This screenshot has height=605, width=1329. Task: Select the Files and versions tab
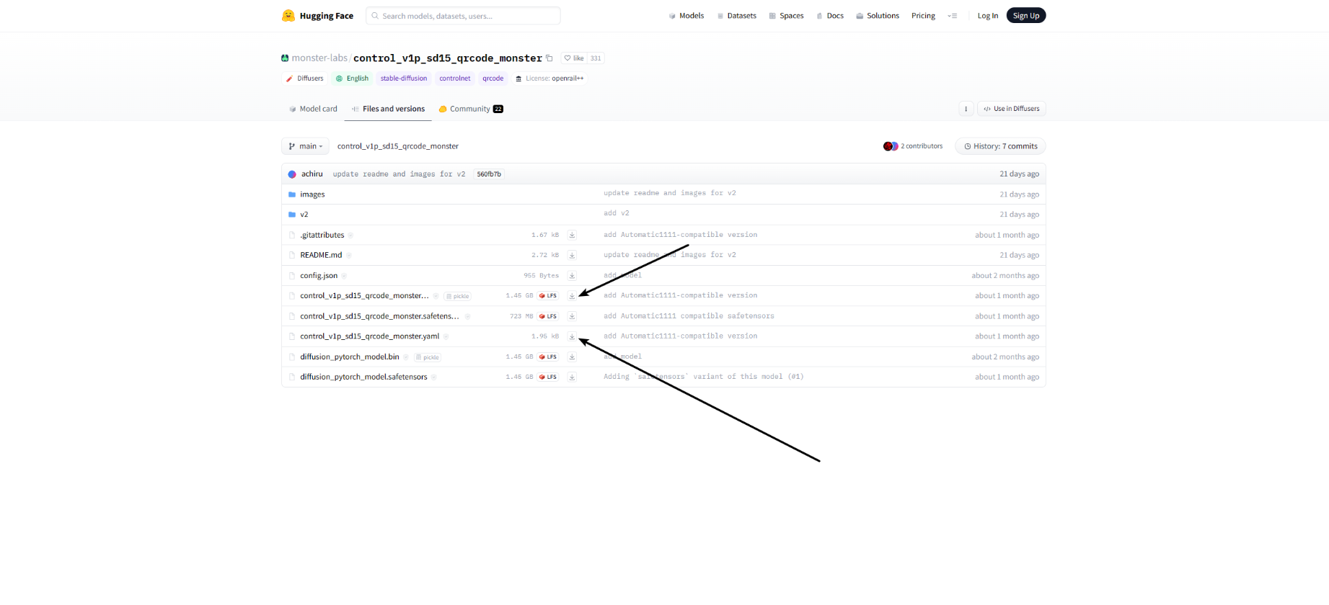click(388, 109)
